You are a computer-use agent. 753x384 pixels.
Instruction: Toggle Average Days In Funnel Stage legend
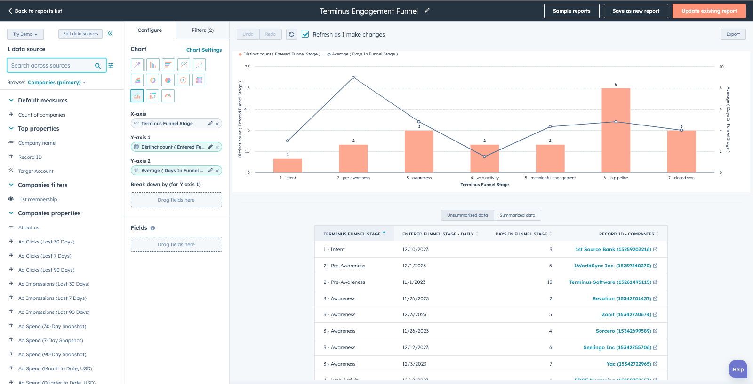[362, 54]
